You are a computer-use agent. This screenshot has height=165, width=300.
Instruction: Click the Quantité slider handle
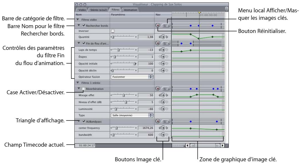tap(113, 37)
